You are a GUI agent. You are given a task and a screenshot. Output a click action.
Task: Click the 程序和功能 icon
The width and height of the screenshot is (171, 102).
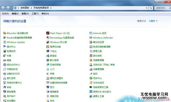[x=48, y=47]
